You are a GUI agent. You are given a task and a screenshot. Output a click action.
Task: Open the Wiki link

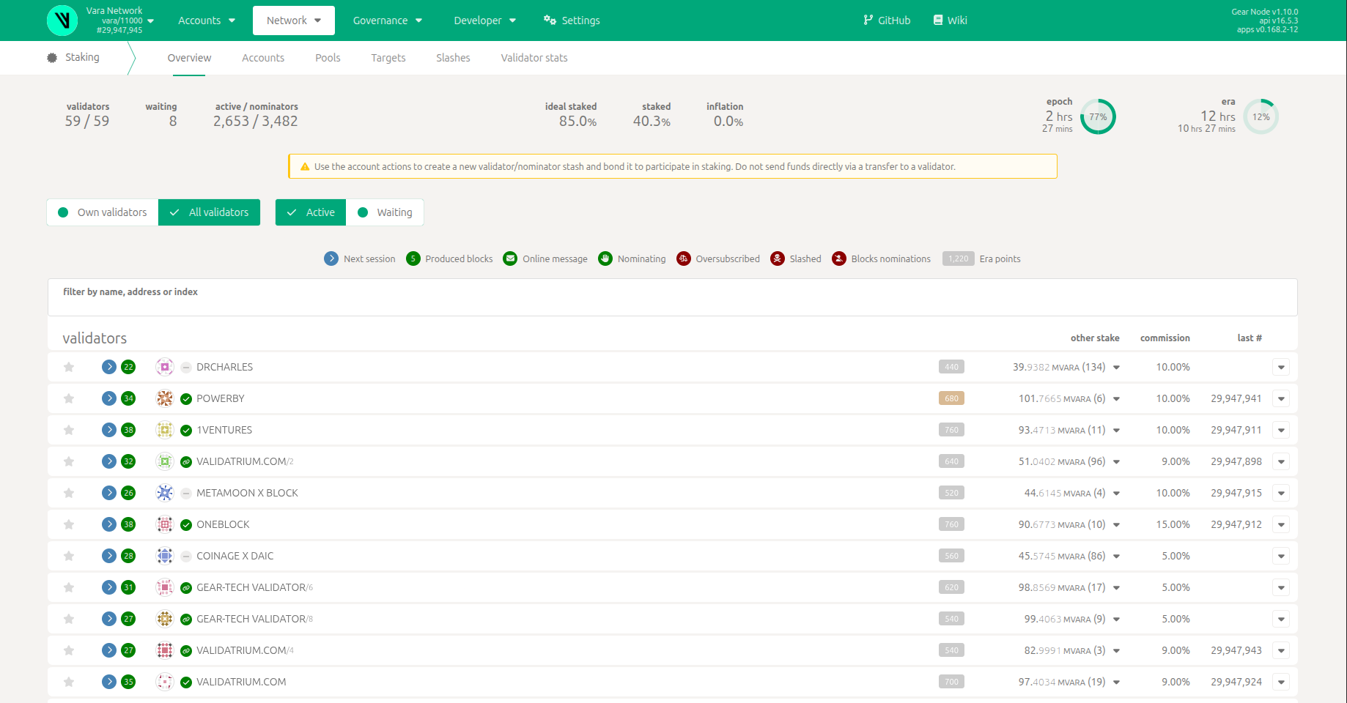(950, 21)
